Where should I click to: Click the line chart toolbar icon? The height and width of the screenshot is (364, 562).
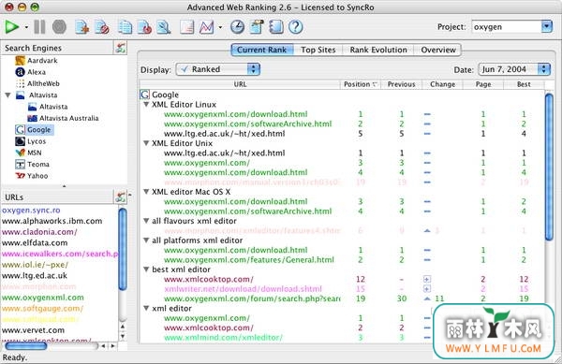[207, 27]
